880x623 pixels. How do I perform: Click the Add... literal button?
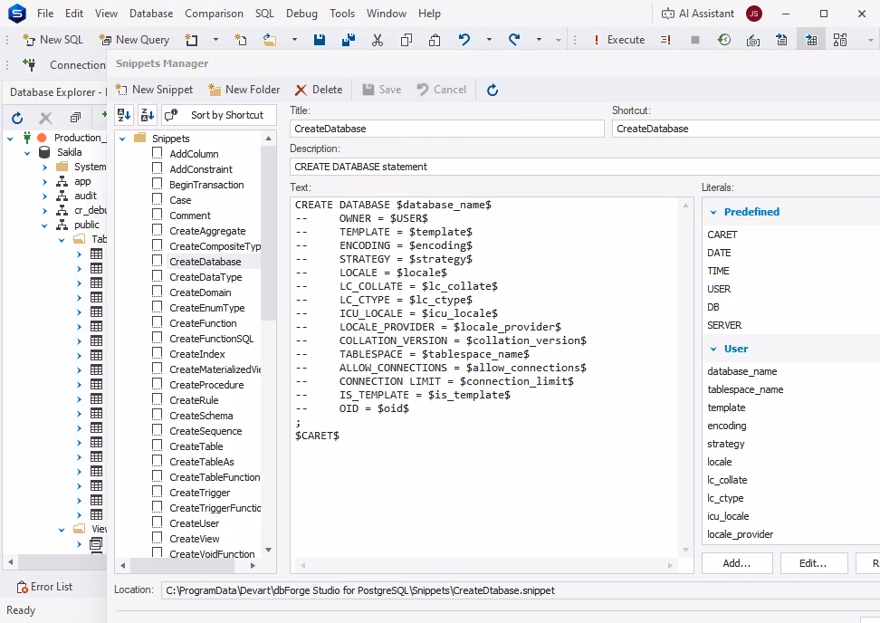click(x=737, y=563)
